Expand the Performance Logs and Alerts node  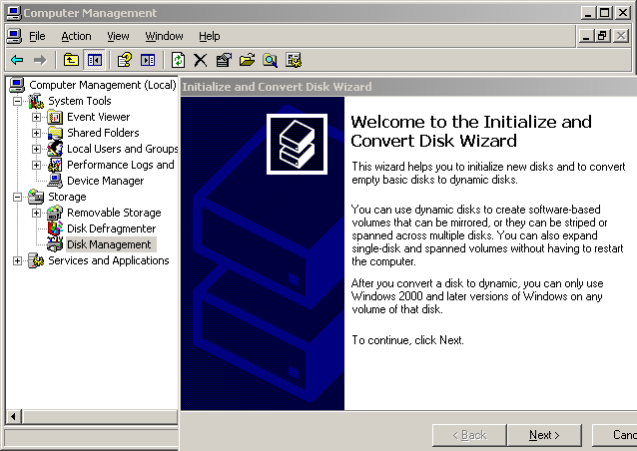pos(37,165)
